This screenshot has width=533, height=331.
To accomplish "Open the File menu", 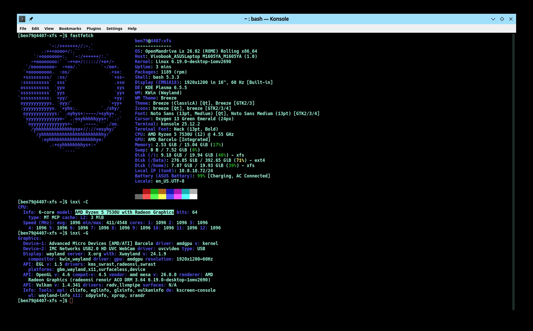I will tap(23, 29).
